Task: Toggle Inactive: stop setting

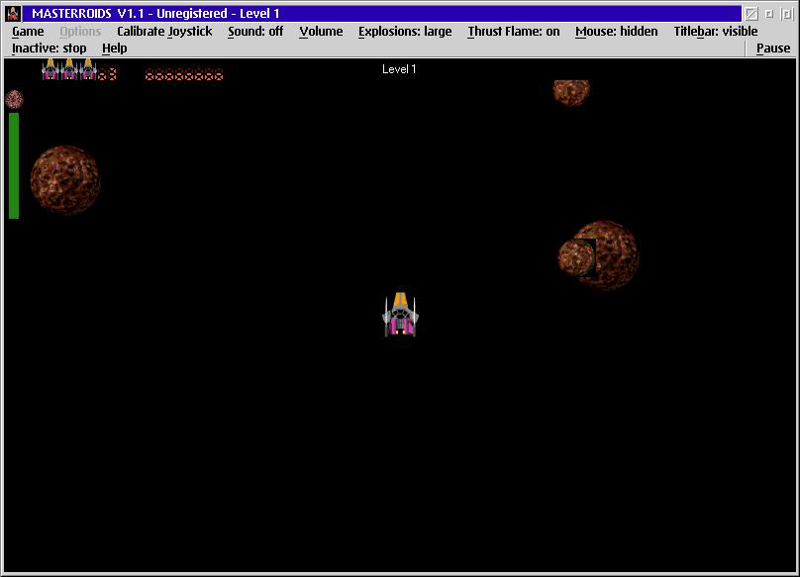Action: point(49,48)
